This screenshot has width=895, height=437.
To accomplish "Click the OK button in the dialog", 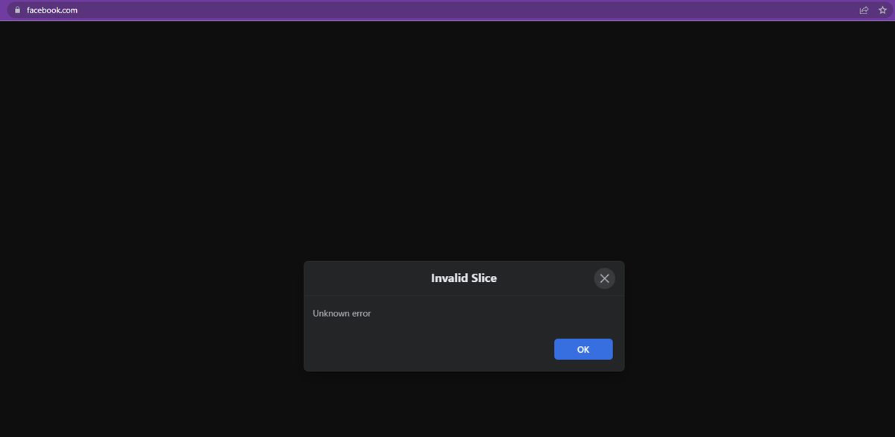I will pyautogui.click(x=583, y=350).
